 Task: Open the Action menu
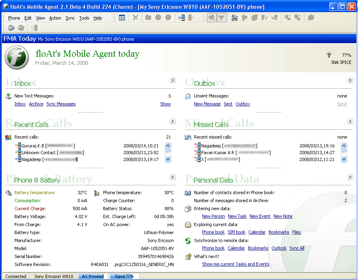pos(55,18)
